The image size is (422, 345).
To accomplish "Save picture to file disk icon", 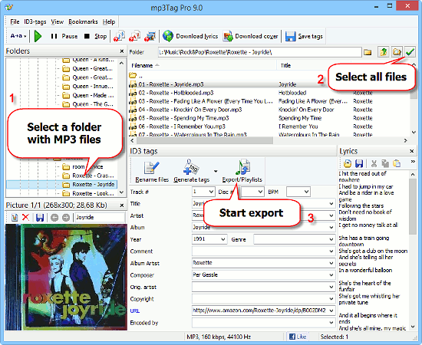I will pyautogui.click(x=40, y=217).
